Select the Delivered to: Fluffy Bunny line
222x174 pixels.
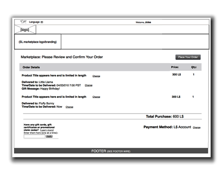[x=38, y=104]
